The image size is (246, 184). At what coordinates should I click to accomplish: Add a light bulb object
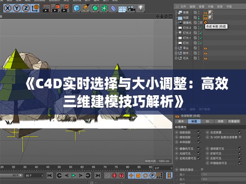click(x=141, y=8)
